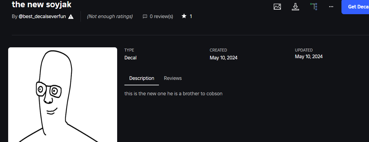Switch to the Reviews tab
The height and width of the screenshot is (142, 369).
click(173, 78)
